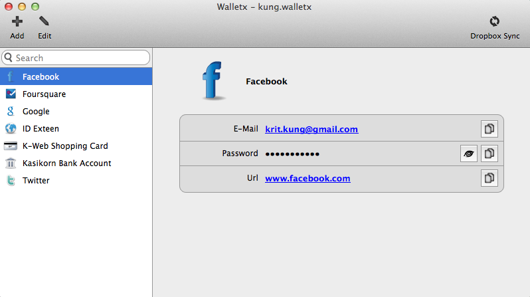Click the Add plus icon
The width and height of the screenshot is (530, 297).
17,22
